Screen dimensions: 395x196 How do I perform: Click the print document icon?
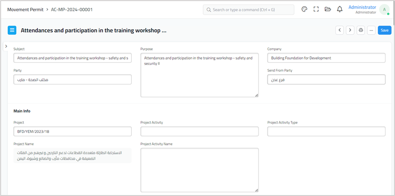pyautogui.click(x=361, y=30)
